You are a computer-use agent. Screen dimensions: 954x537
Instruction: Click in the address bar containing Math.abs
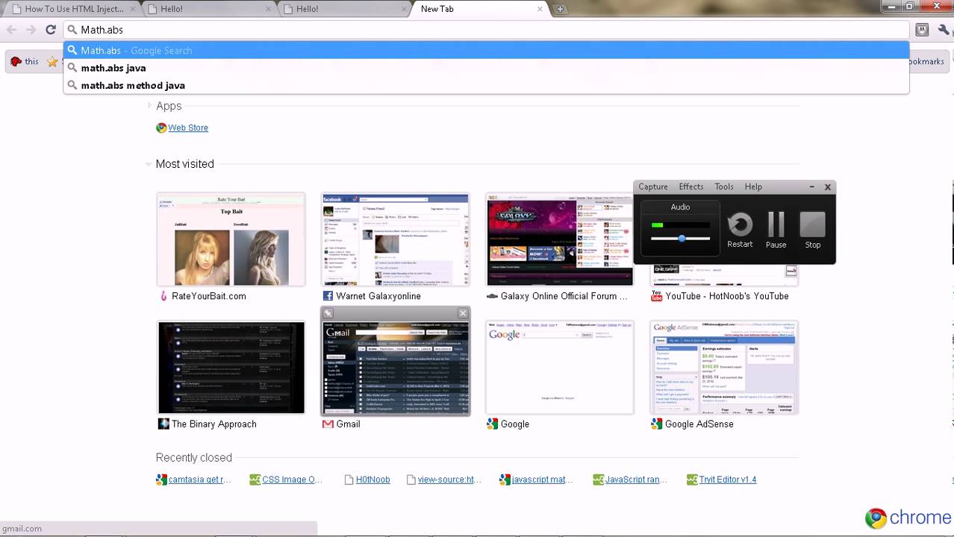pyautogui.click(x=486, y=30)
